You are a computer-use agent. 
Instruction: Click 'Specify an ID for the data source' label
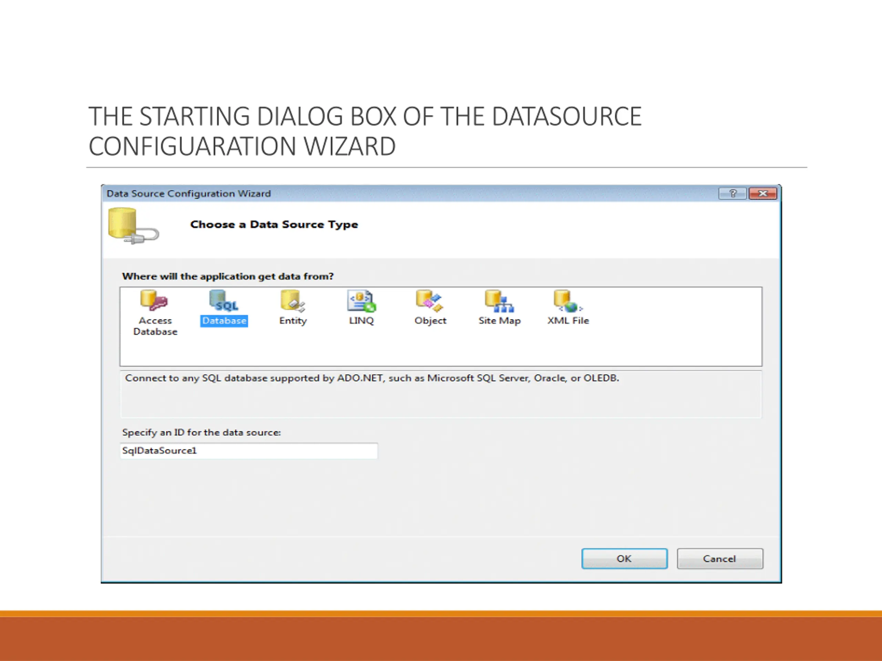[x=201, y=433]
